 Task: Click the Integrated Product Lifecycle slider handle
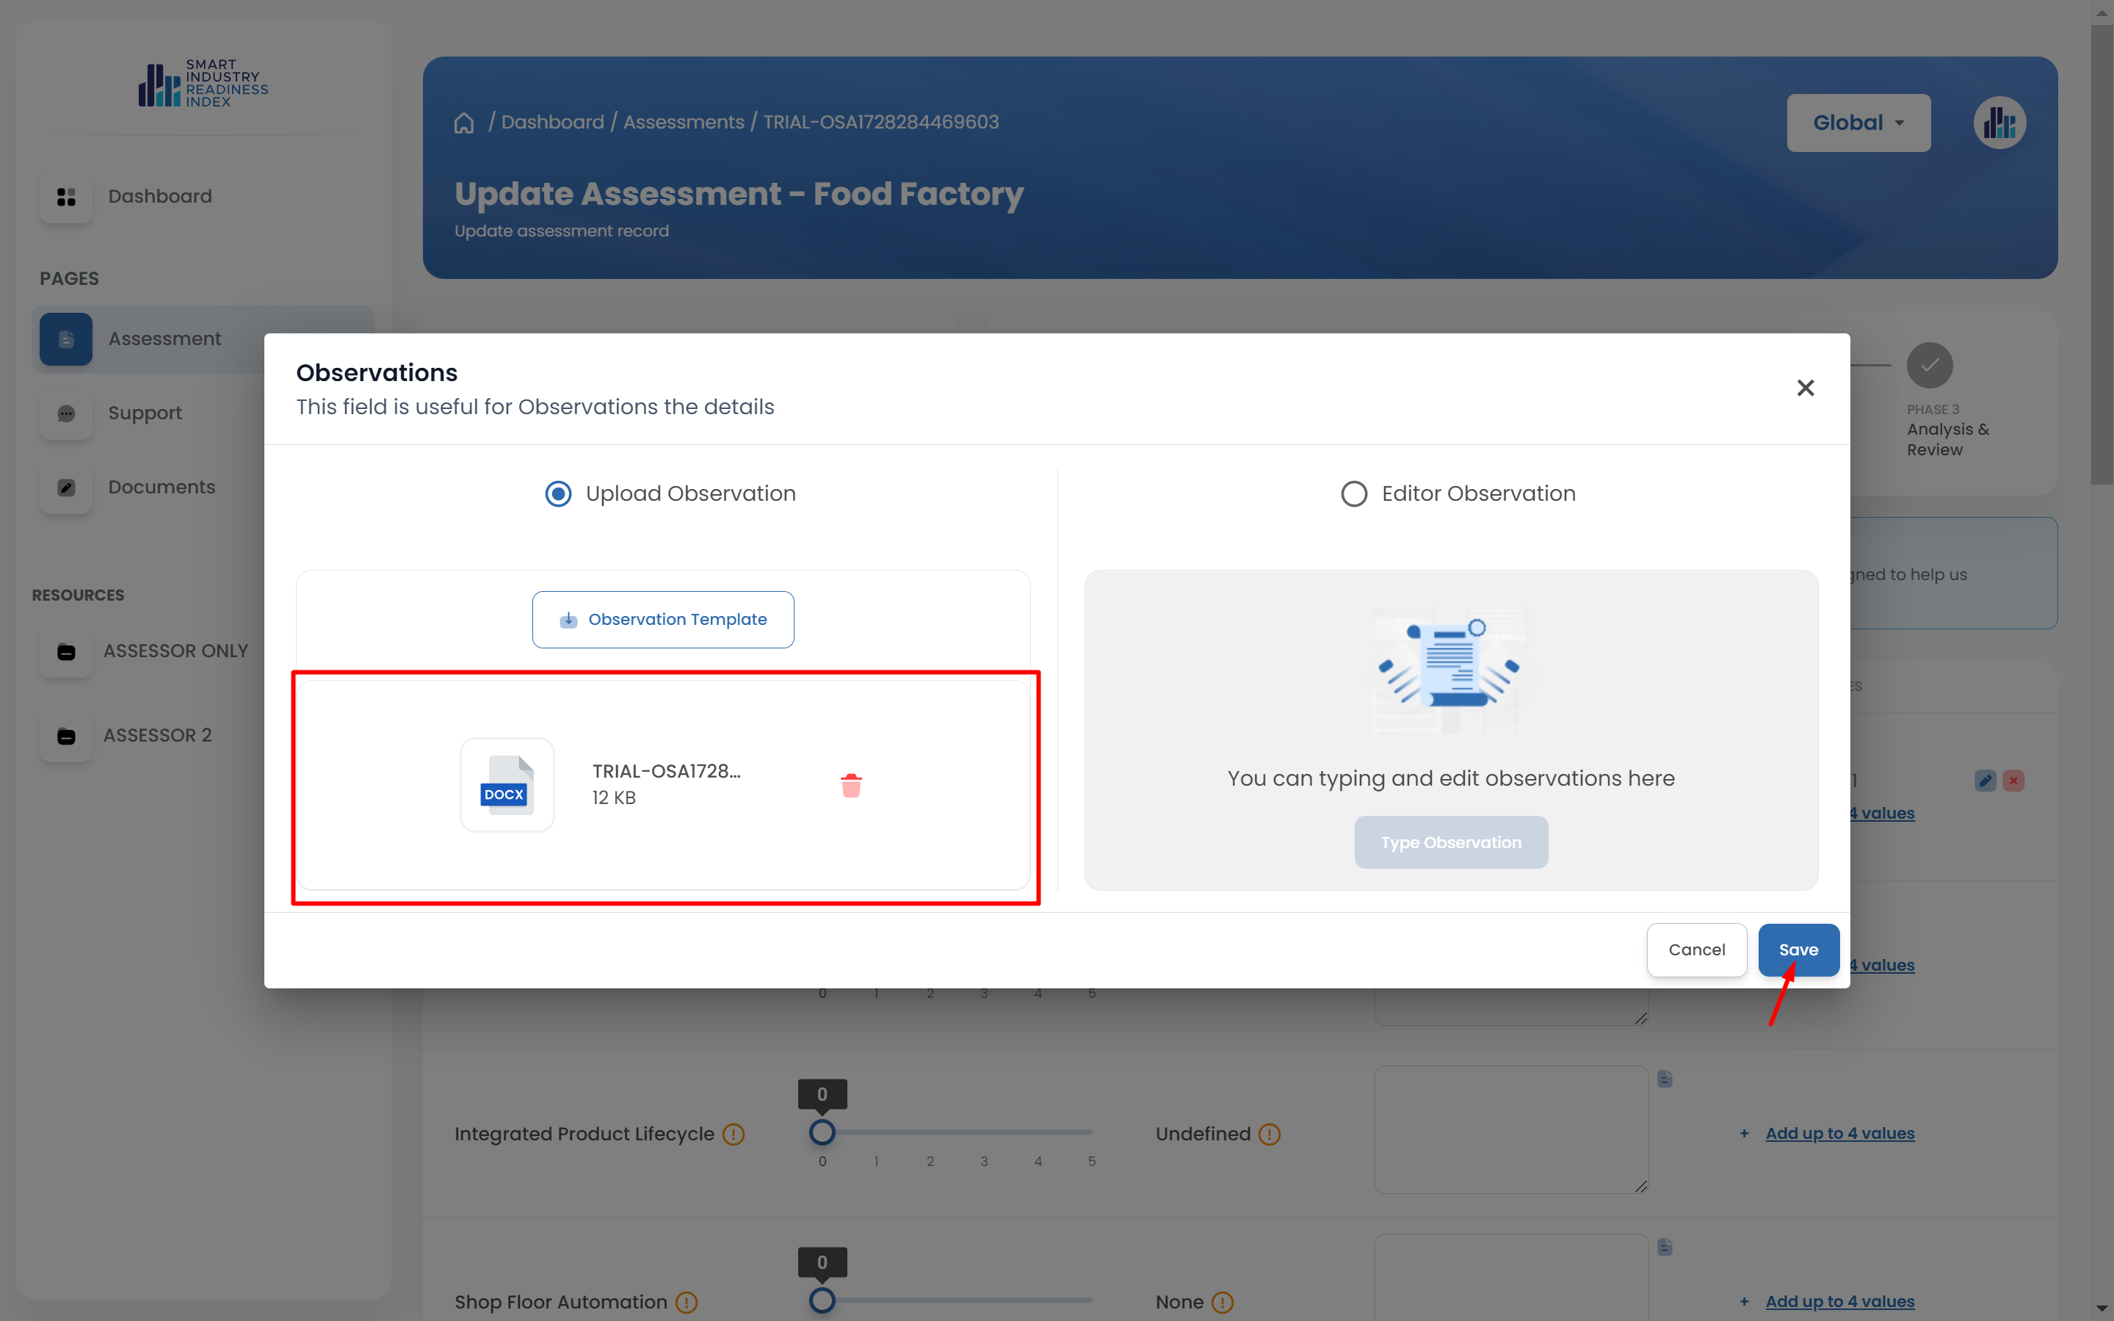(x=821, y=1132)
